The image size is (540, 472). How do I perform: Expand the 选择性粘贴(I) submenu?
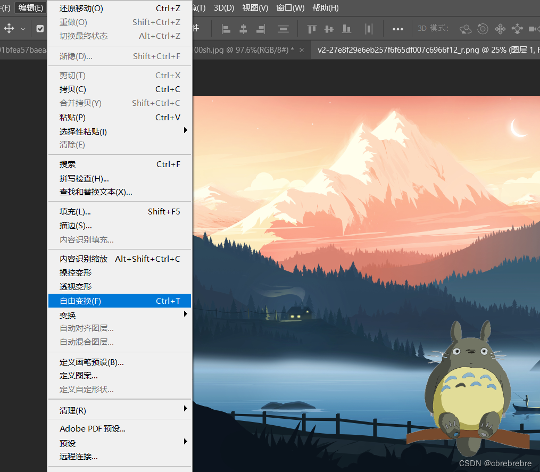pyautogui.click(x=120, y=131)
